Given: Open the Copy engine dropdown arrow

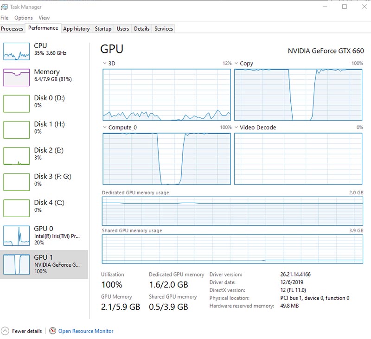Looking at the screenshot, I should (236, 63).
